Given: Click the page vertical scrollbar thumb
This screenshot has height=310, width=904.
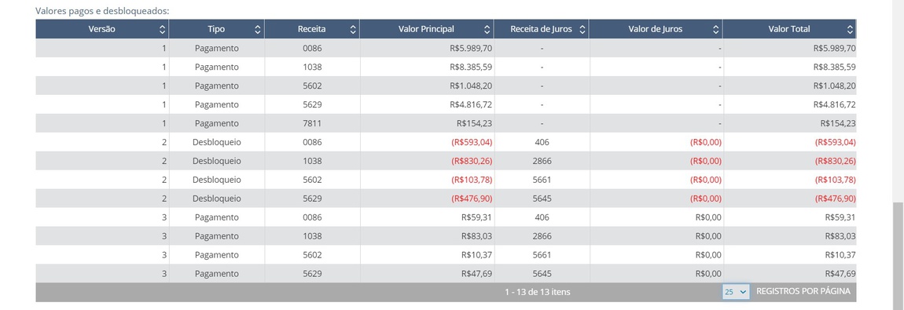Looking at the screenshot, I should click(898, 255).
